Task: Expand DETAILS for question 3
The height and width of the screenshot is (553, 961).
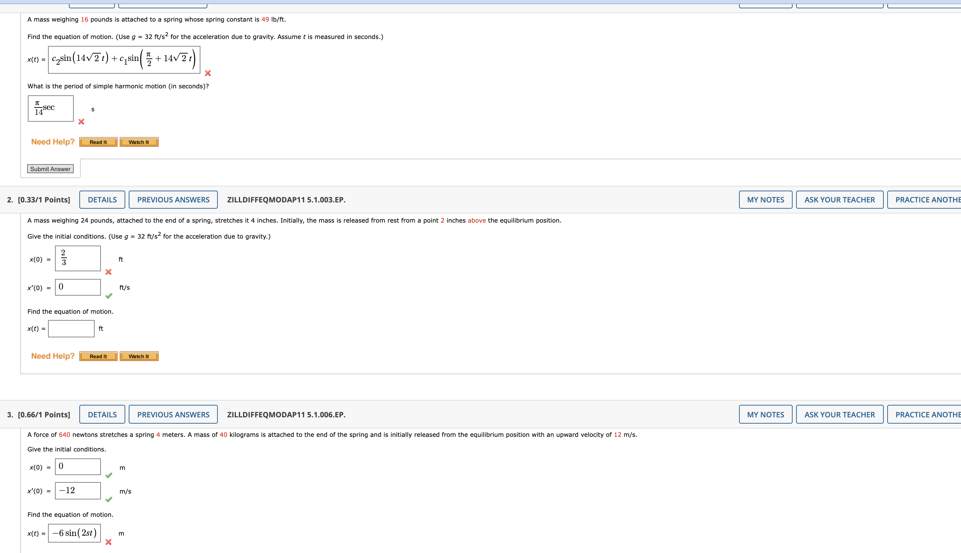Action: coord(102,414)
